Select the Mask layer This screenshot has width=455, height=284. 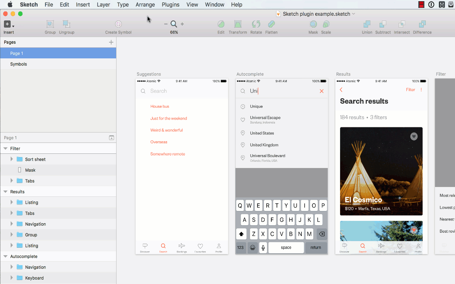coord(58,170)
